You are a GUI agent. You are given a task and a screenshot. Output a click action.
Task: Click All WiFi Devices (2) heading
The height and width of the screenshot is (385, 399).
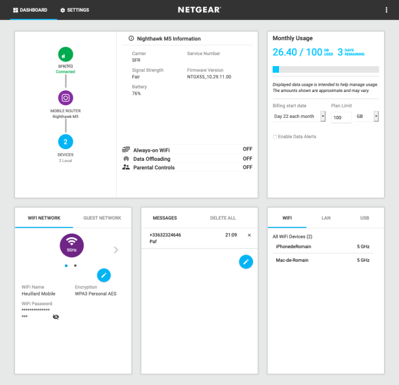293,237
